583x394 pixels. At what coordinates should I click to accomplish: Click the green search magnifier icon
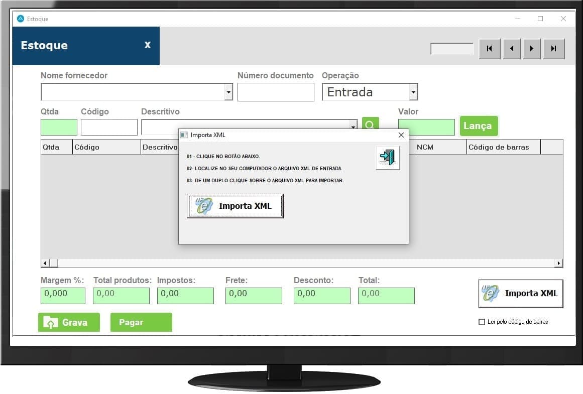tap(370, 124)
